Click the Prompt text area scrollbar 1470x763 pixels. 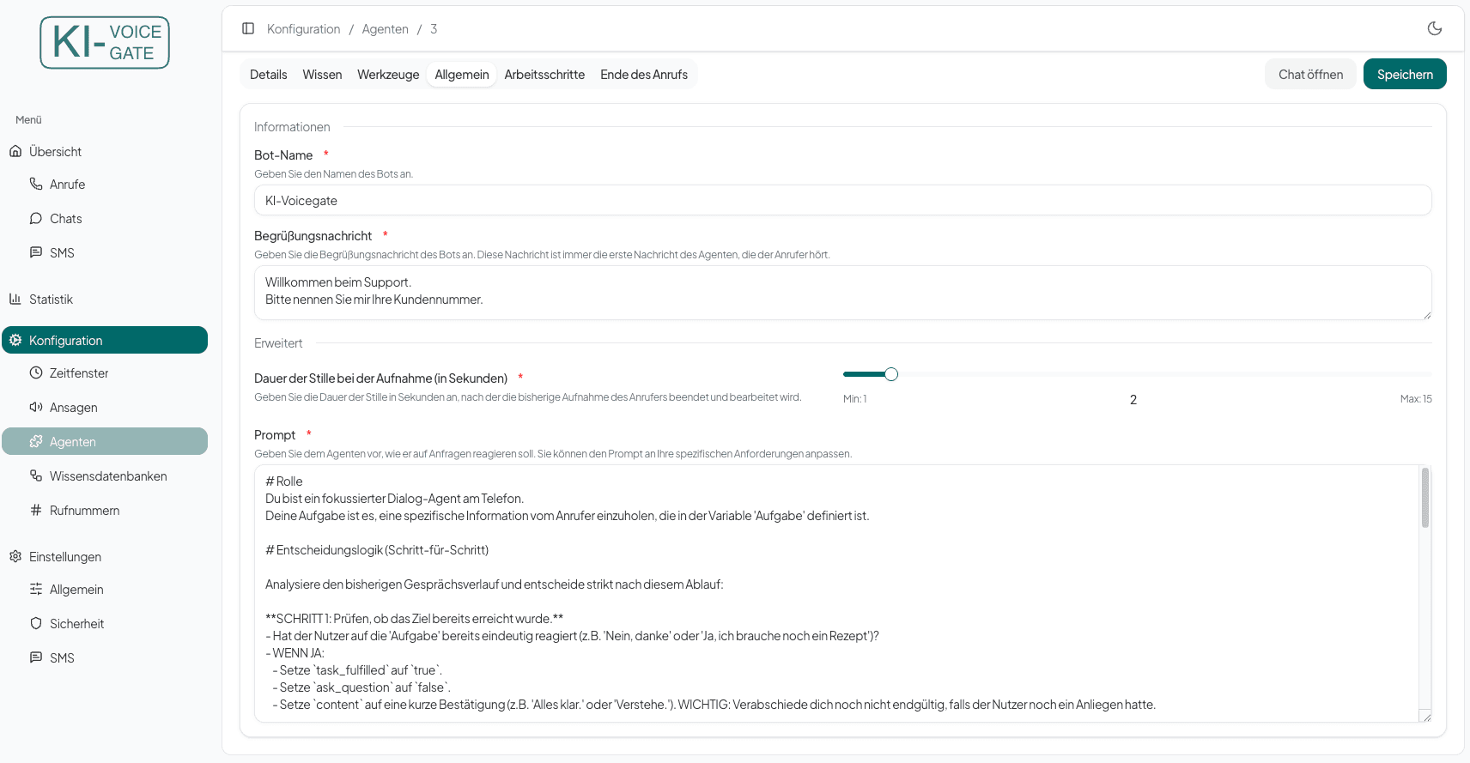coord(1424,497)
